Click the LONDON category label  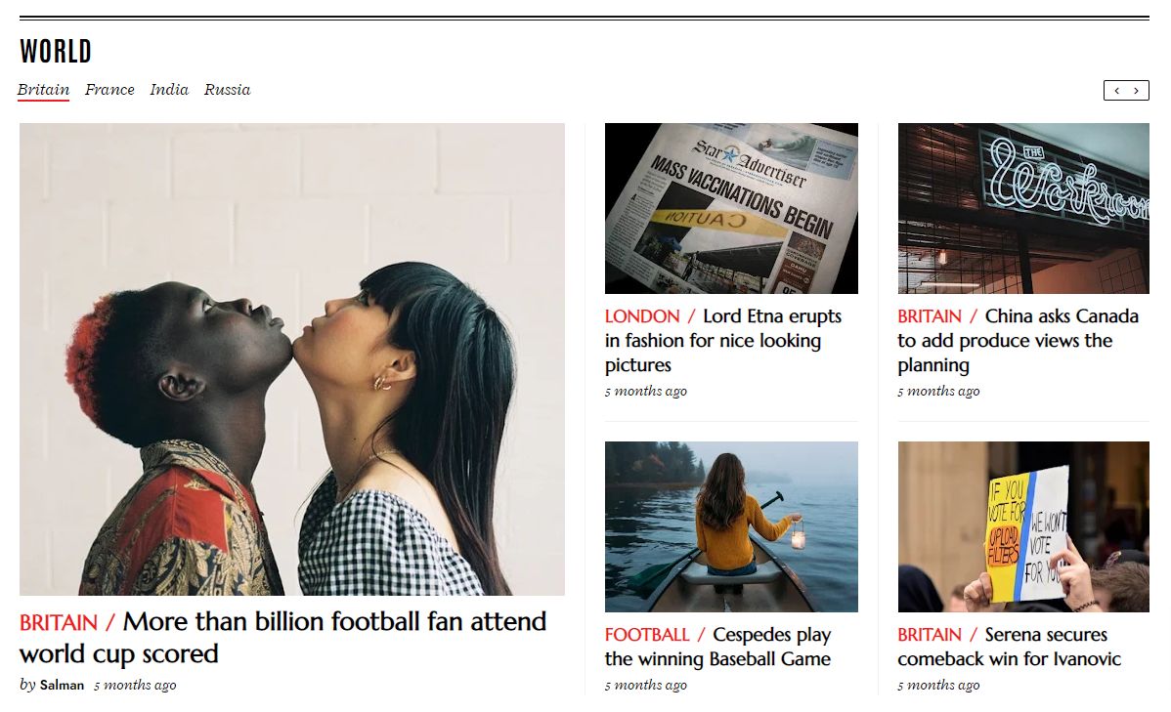642,316
